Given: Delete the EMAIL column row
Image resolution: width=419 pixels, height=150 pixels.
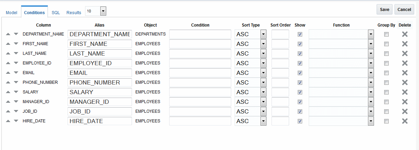Looking at the screenshot, I should [x=405, y=73].
